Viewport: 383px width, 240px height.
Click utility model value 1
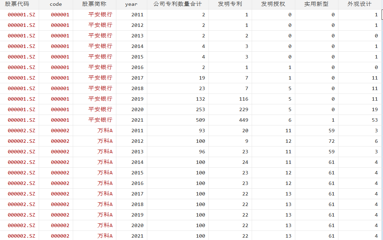point(333,120)
